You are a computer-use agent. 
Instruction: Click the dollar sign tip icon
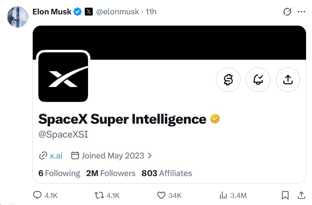pos(228,80)
